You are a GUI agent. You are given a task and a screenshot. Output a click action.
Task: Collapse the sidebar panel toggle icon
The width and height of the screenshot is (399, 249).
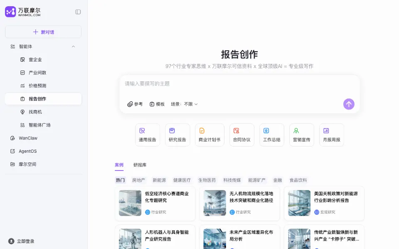click(78, 12)
